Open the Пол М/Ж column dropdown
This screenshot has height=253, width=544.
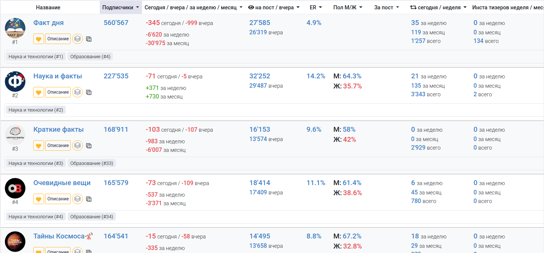coord(347,7)
